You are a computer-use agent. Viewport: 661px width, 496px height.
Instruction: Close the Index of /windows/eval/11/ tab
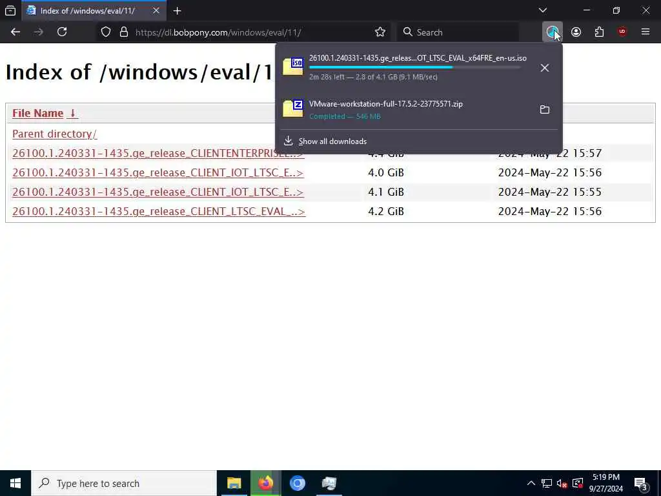156,11
